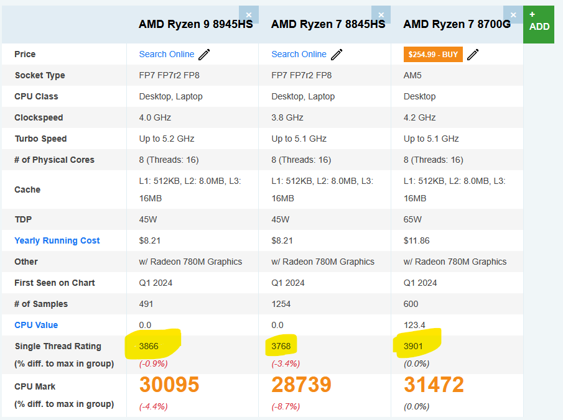Click the Single Thread Rating label
The image size is (563, 420).
tap(58, 347)
